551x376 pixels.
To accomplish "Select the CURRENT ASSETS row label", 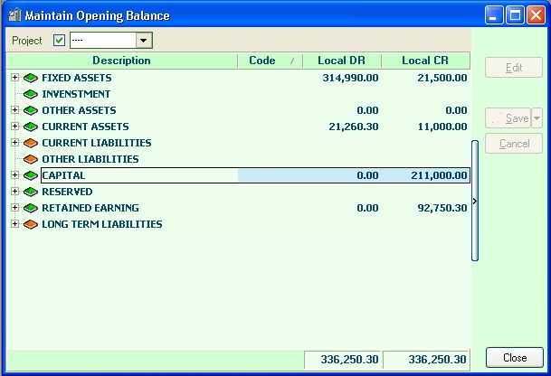I will pyautogui.click(x=85, y=127).
